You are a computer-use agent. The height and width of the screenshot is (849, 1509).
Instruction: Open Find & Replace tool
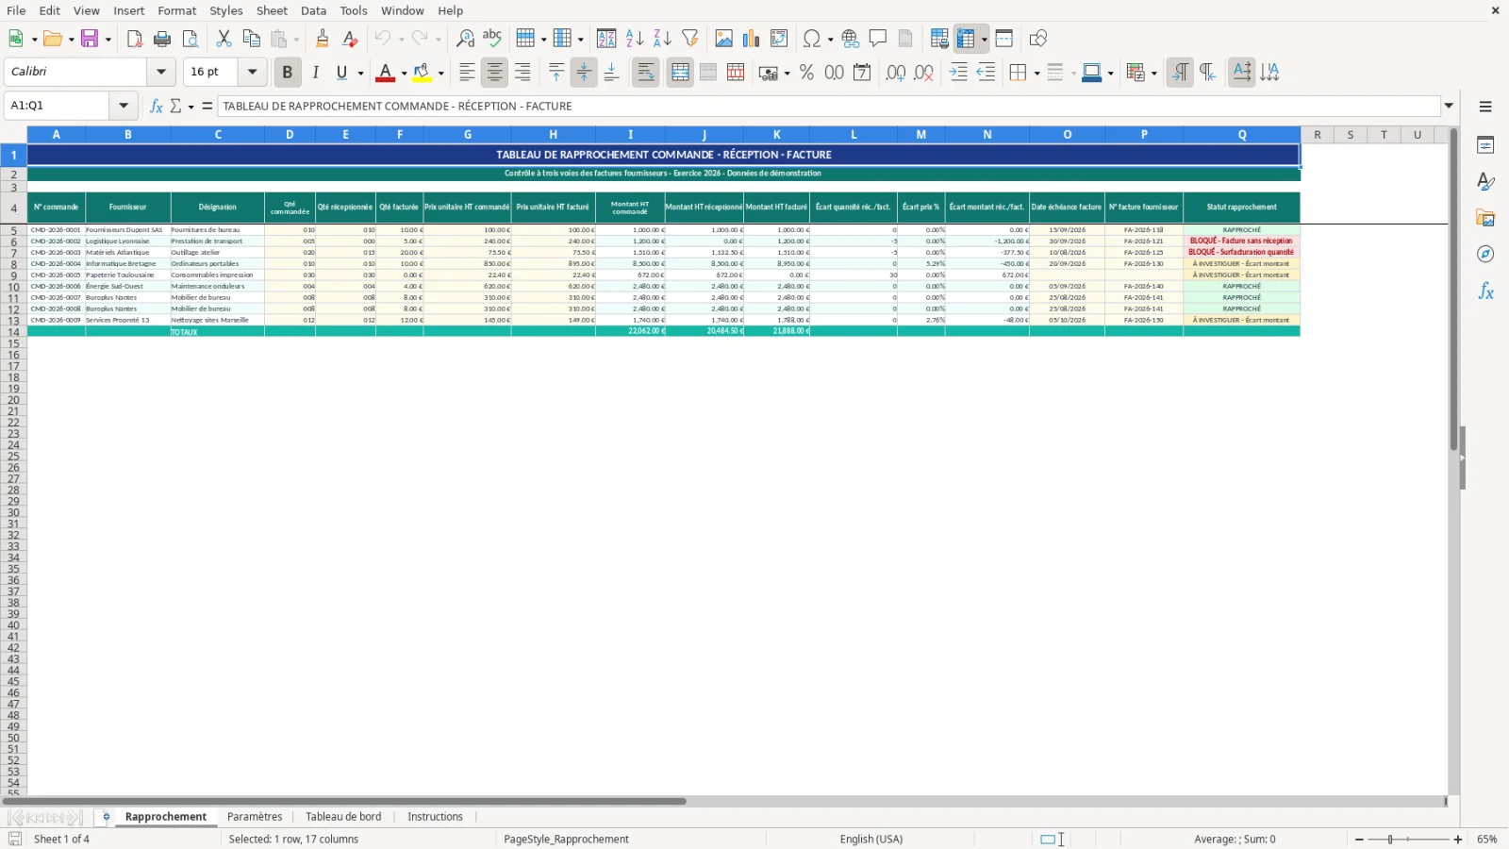pos(465,39)
